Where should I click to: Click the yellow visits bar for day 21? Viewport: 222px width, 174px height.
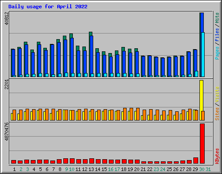point(142,118)
